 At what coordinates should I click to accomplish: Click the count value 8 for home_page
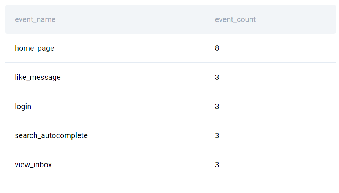pos(217,48)
